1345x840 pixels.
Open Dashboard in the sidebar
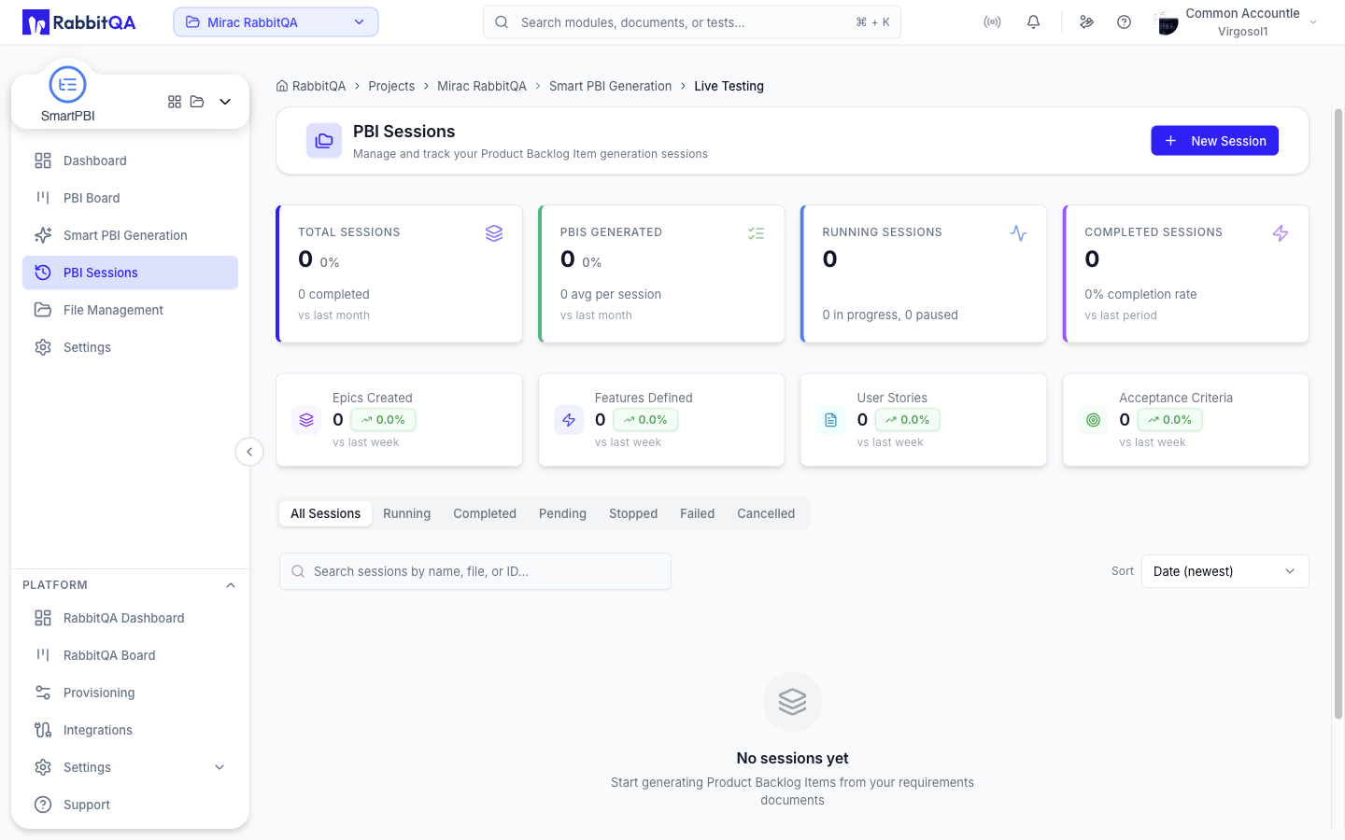130,161
